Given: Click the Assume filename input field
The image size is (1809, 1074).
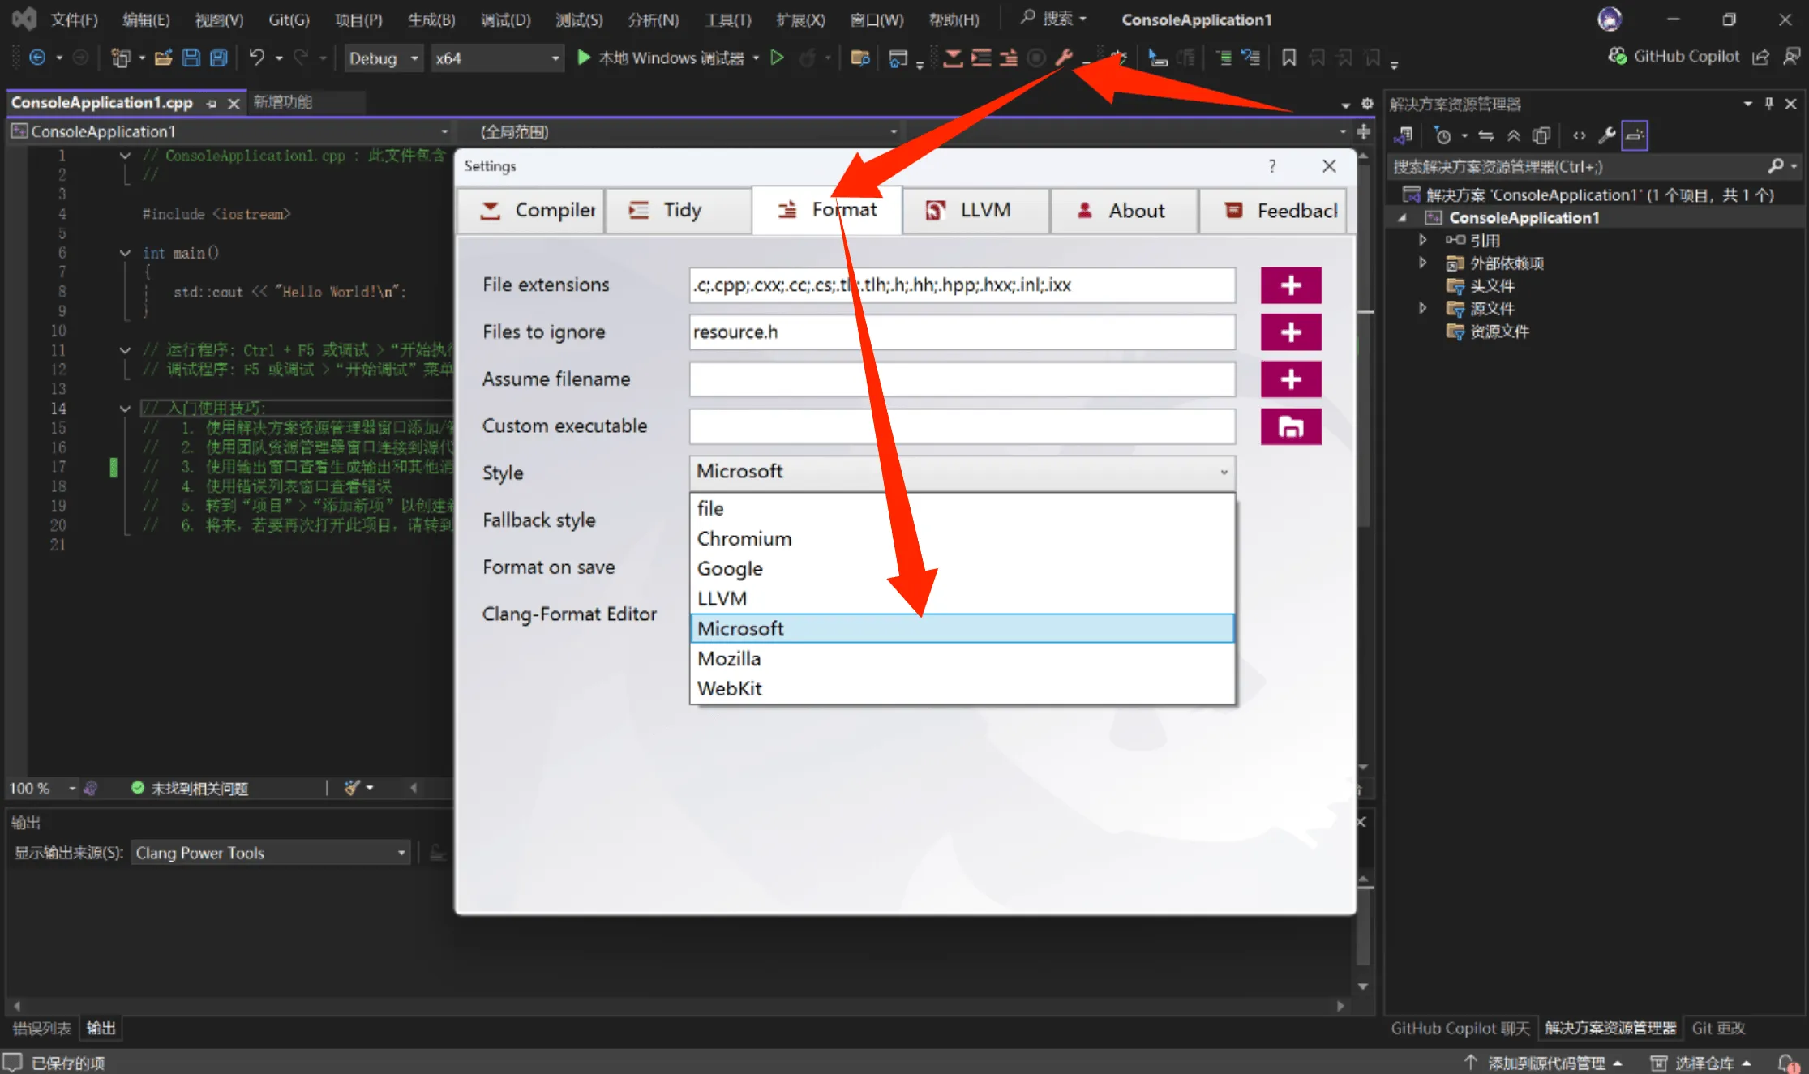Looking at the screenshot, I should 962,379.
